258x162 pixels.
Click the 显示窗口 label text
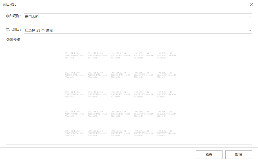[13, 30]
